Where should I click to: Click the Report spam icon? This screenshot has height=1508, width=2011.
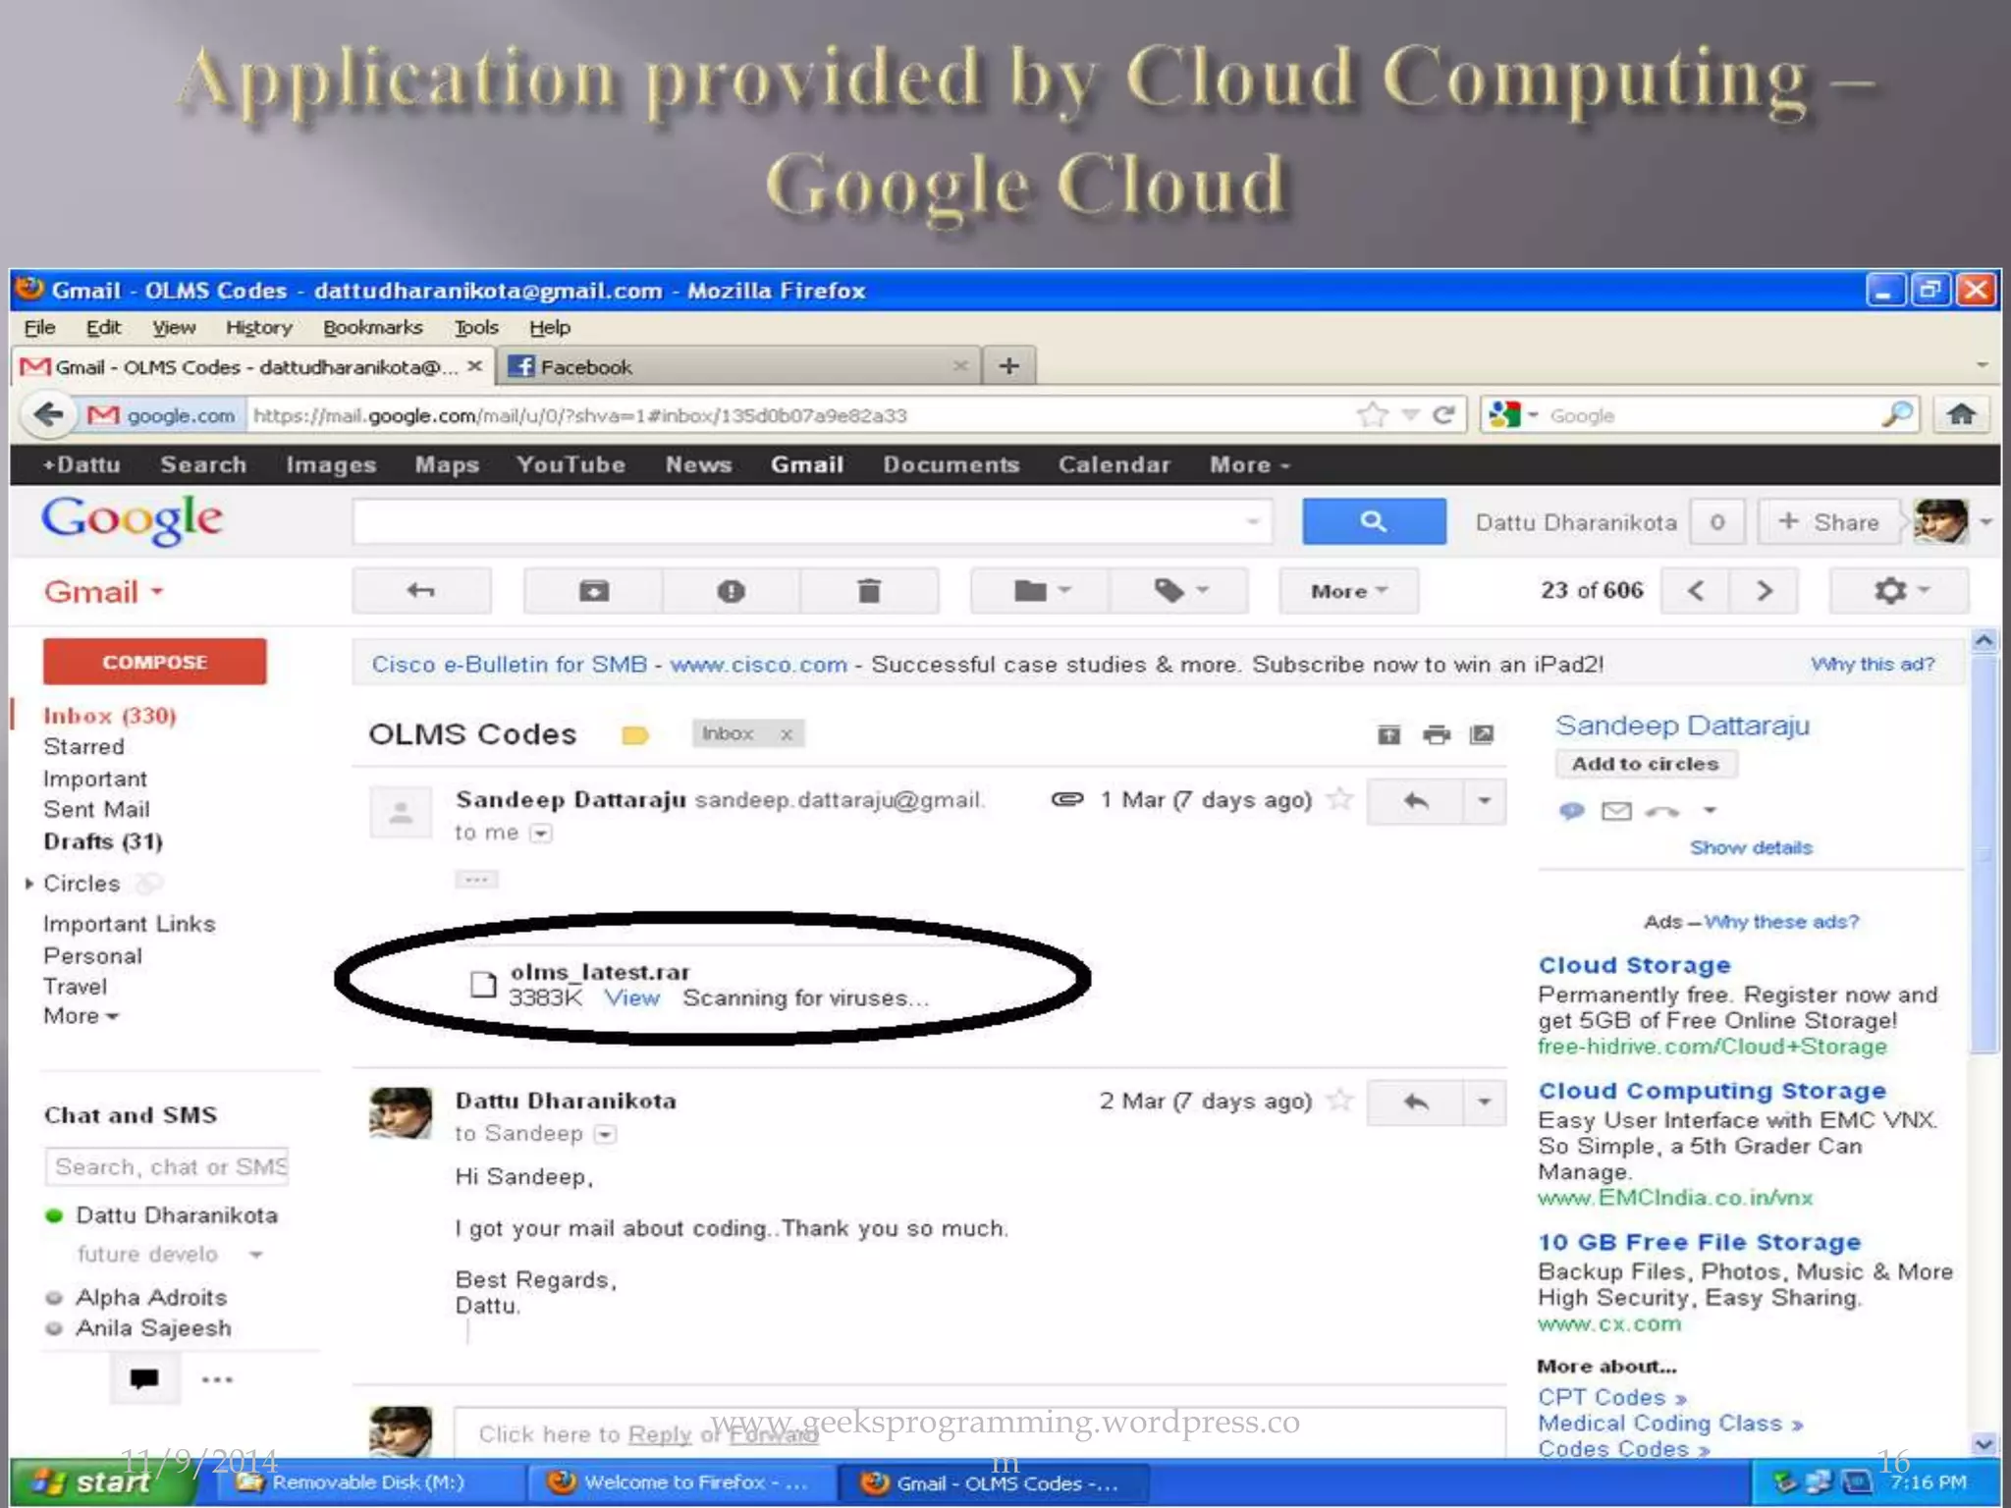pos(731,591)
